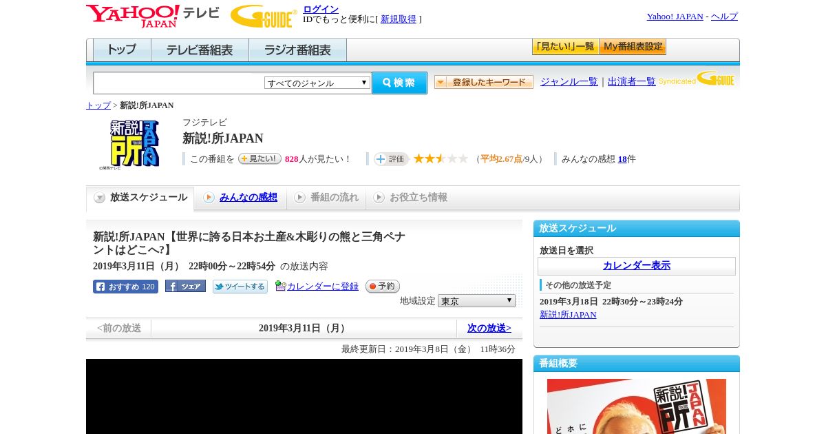Click the トップ navigation tab
This screenshot has width=826, height=434.
tap(122, 50)
